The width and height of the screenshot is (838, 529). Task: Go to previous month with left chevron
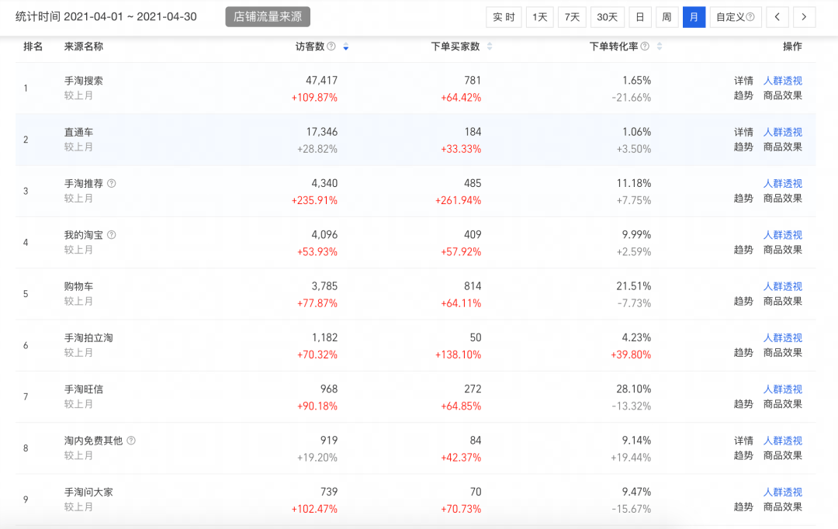[x=777, y=17]
